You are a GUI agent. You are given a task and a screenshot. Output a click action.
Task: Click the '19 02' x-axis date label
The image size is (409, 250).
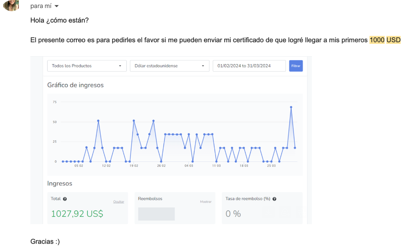pos(133,166)
